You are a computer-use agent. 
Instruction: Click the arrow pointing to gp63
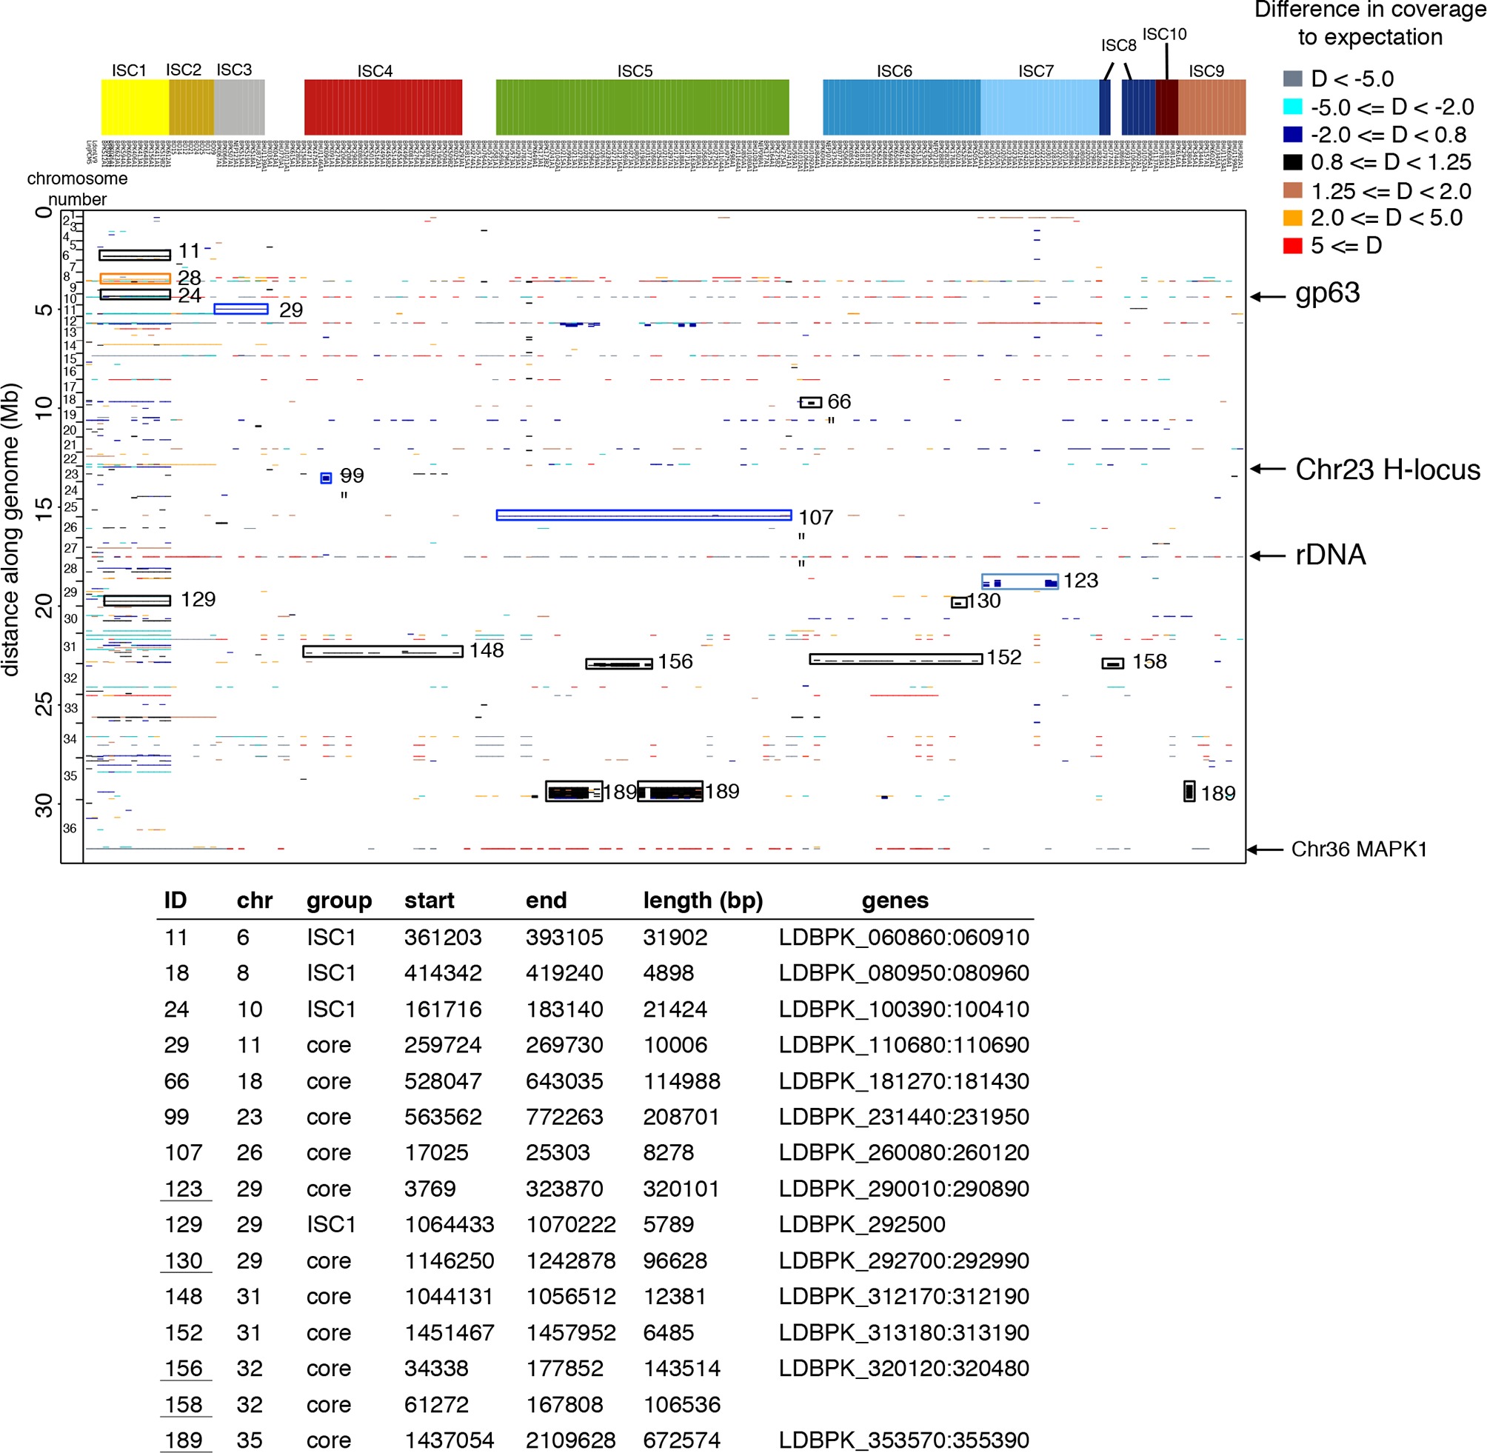click(x=1266, y=296)
